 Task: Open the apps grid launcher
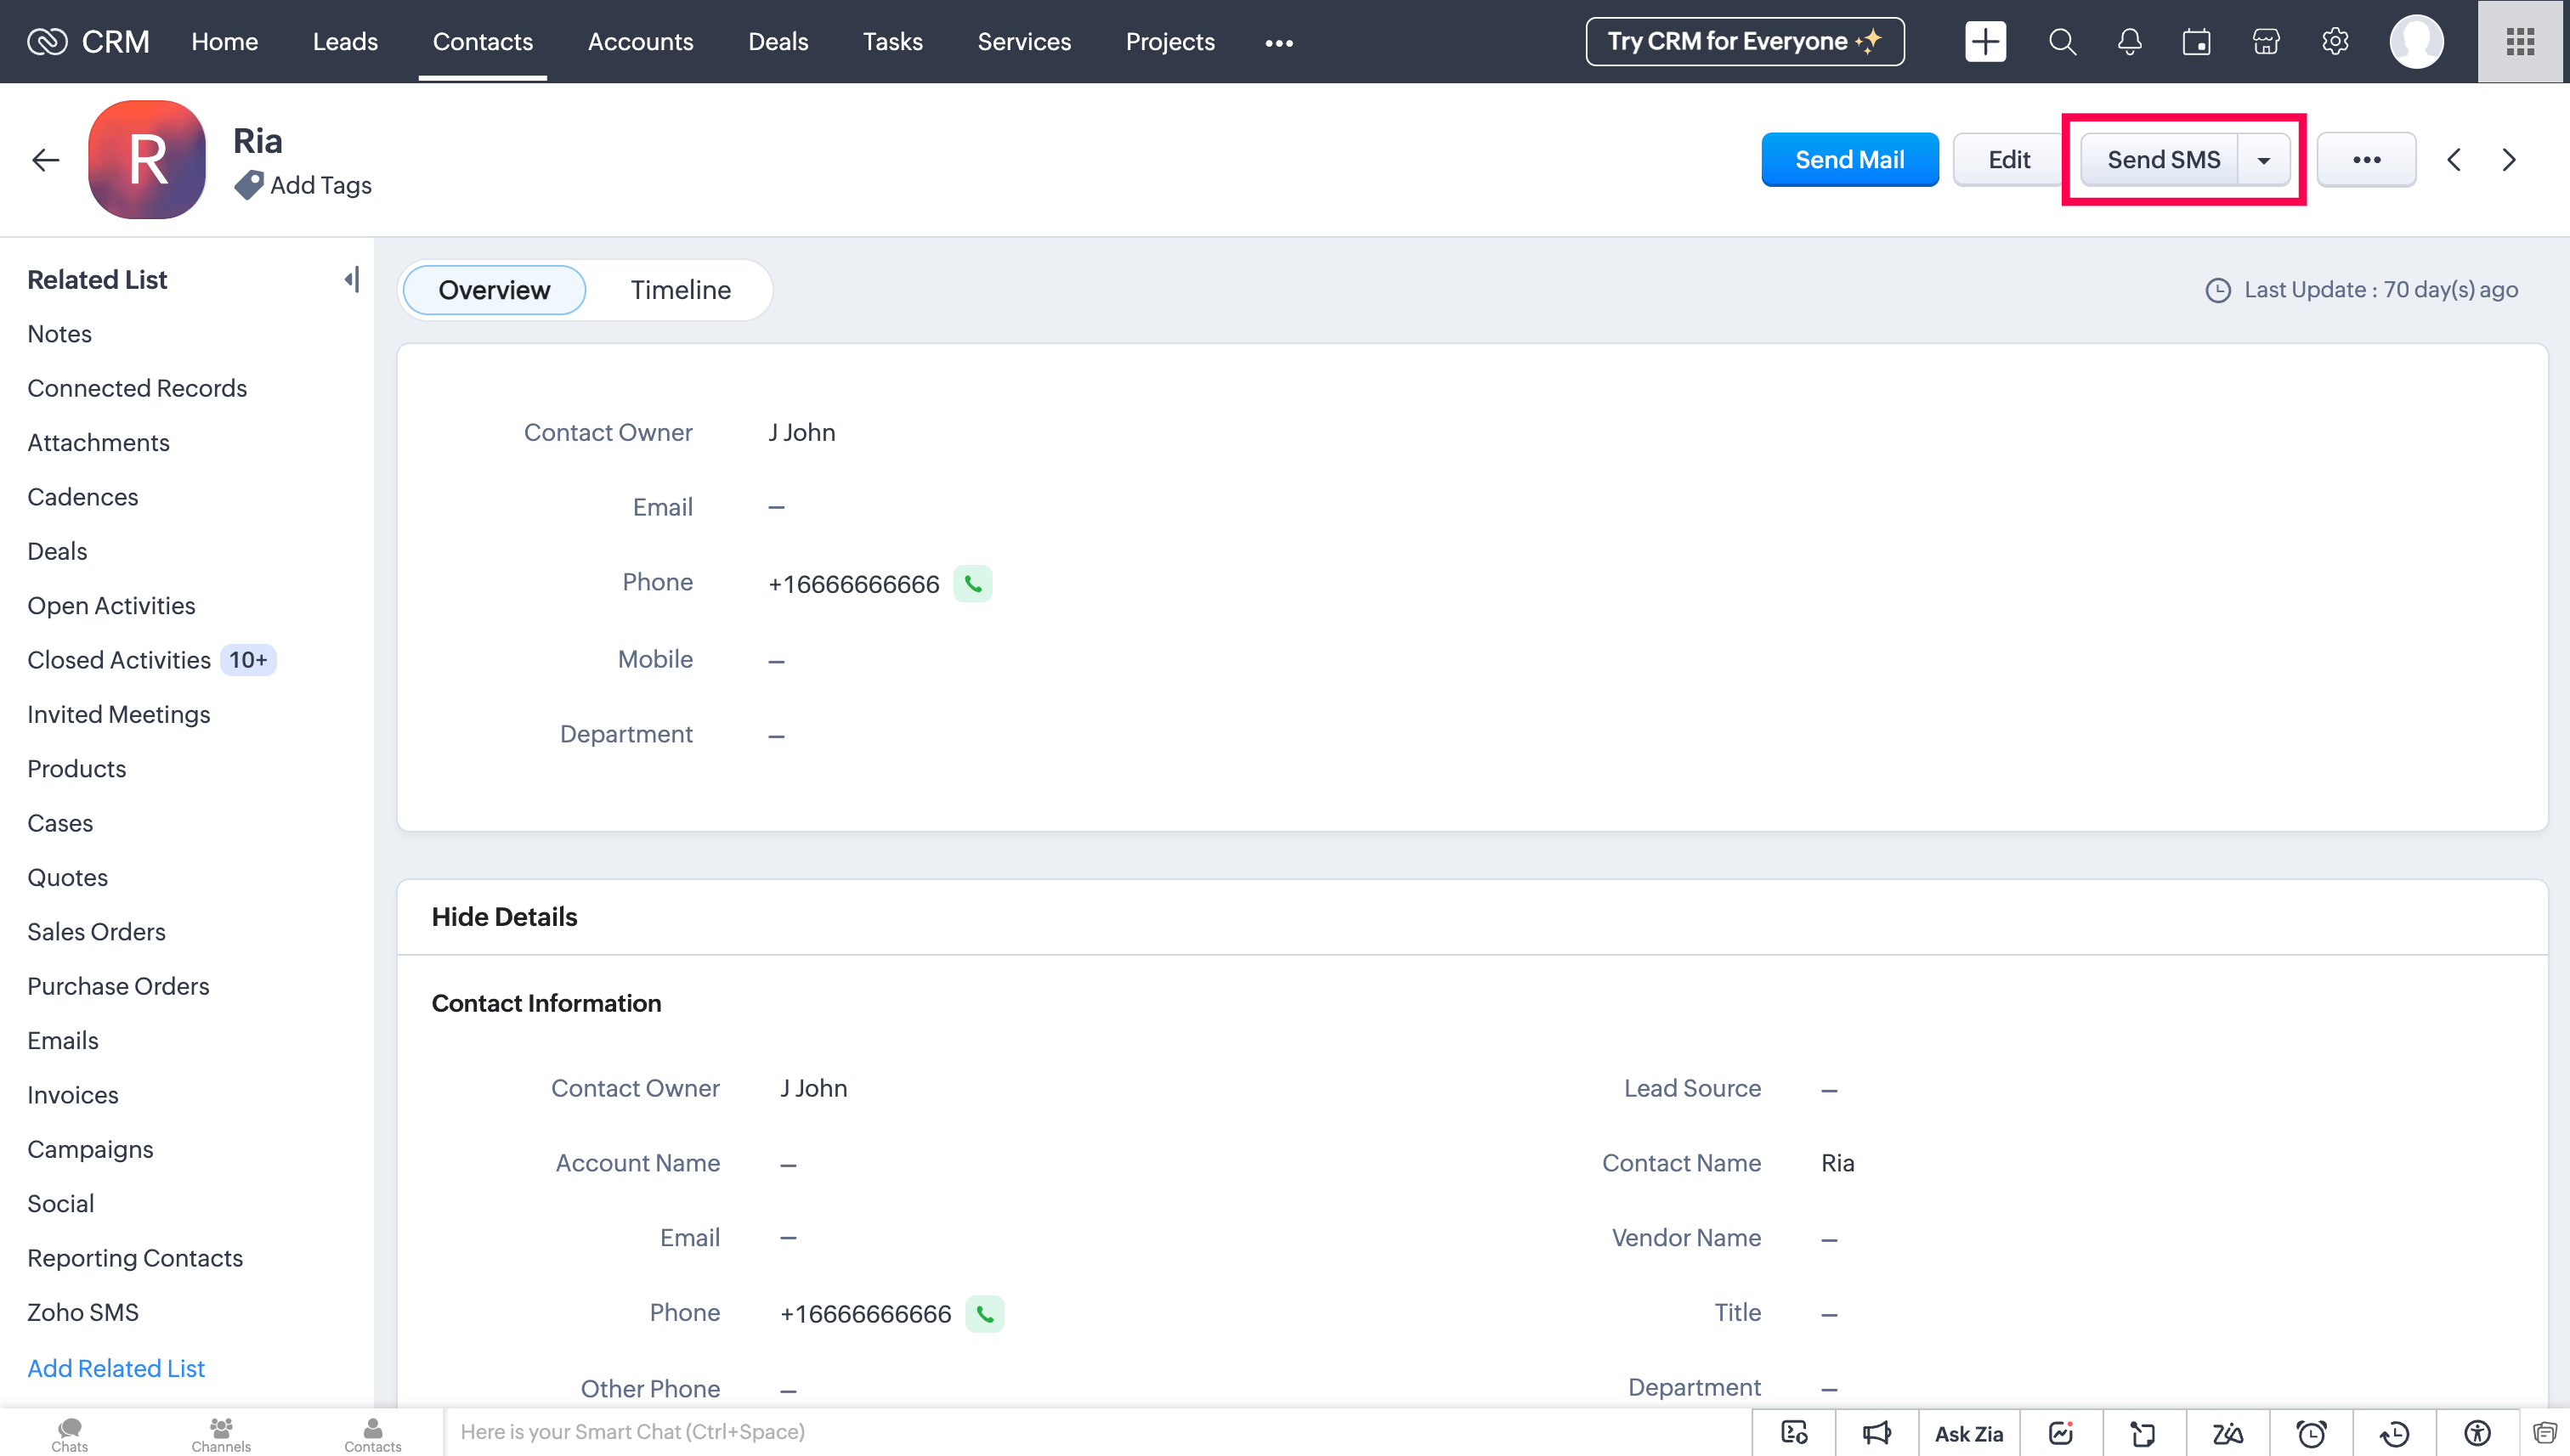[x=2520, y=42]
